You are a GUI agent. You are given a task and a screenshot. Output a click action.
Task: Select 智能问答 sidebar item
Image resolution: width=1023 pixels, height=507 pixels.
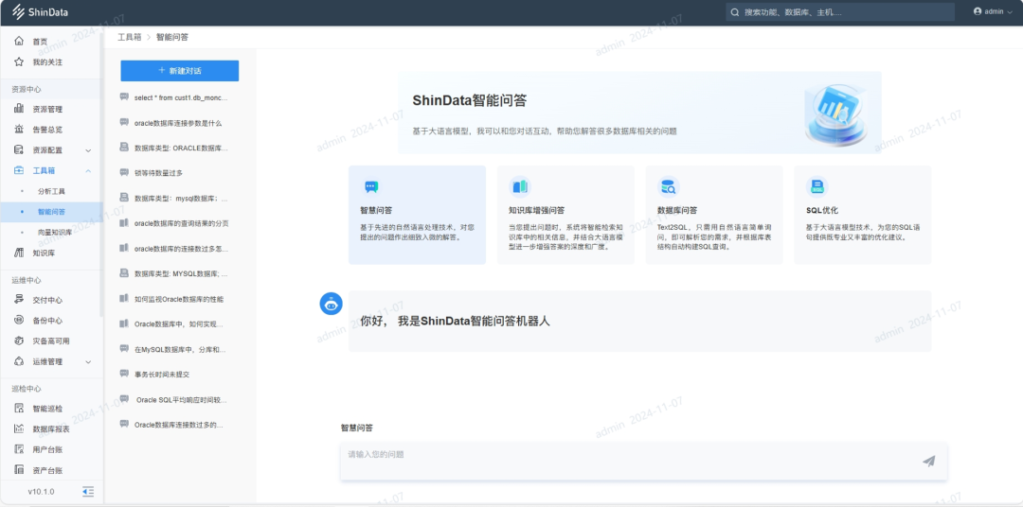tap(51, 212)
